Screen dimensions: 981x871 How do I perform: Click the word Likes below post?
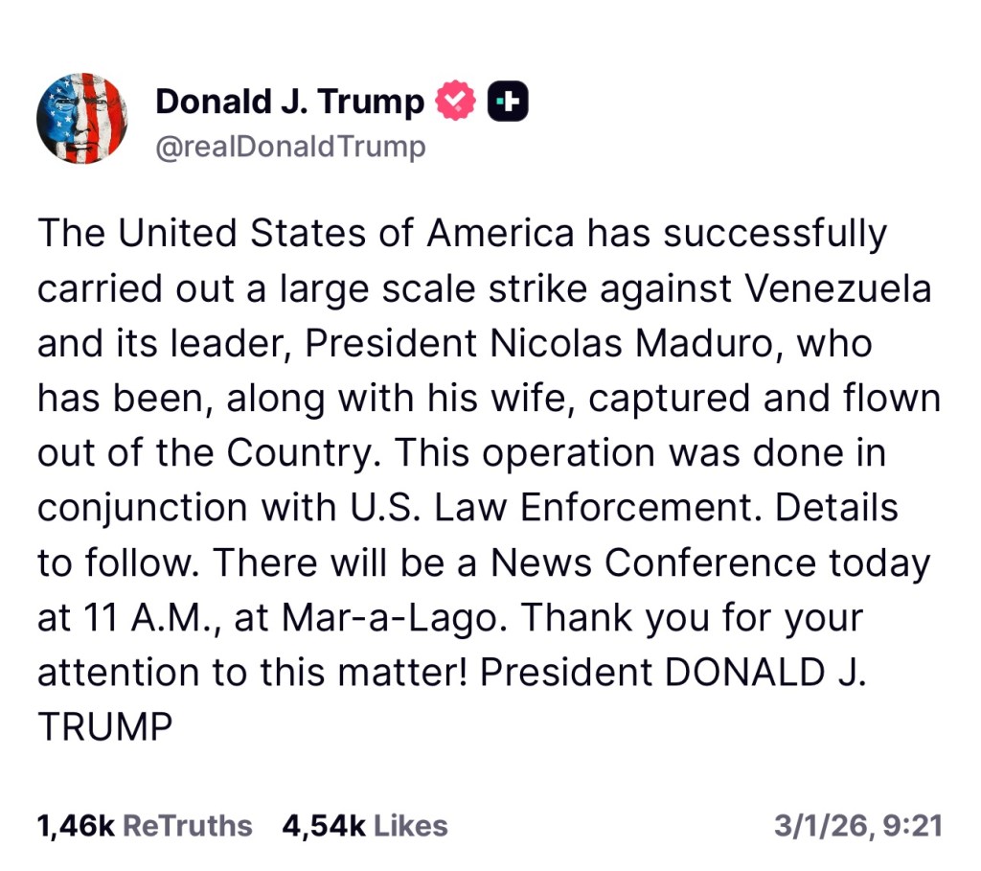pos(410,826)
